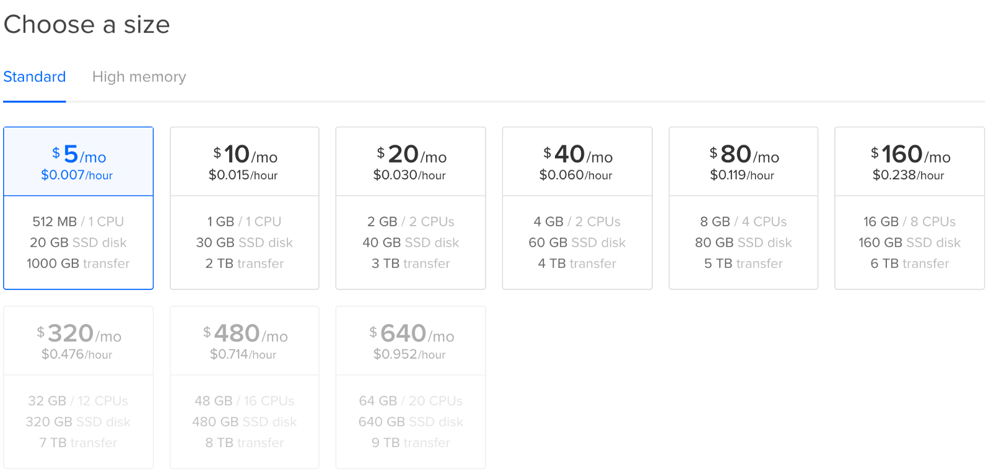Image resolution: width=991 pixels, height=470 pixels.
Task: Select the $40/mo plan heading
Action: 577,155
